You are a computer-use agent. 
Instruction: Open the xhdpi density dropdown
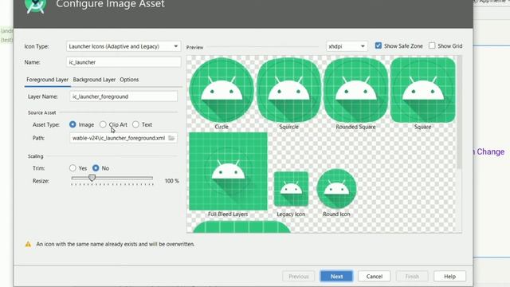347,46
